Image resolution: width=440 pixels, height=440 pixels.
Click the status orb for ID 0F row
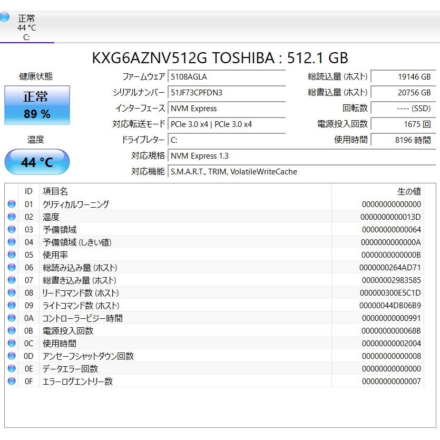[12, 381]
